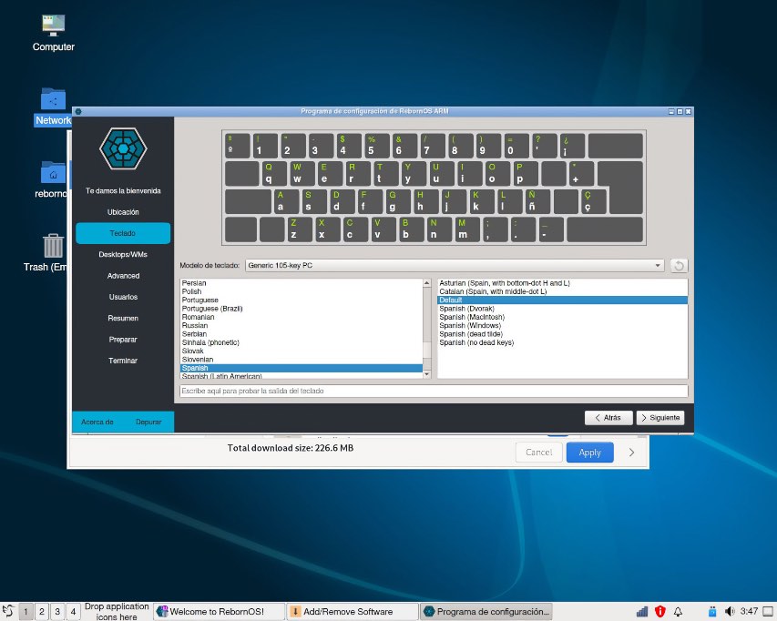Screen dimensions: 777x621
Task: Go to the Terminar step
Action: 123,361
